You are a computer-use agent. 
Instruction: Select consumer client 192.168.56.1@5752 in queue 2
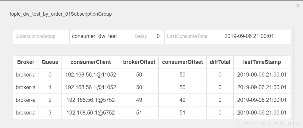[91, 100]
